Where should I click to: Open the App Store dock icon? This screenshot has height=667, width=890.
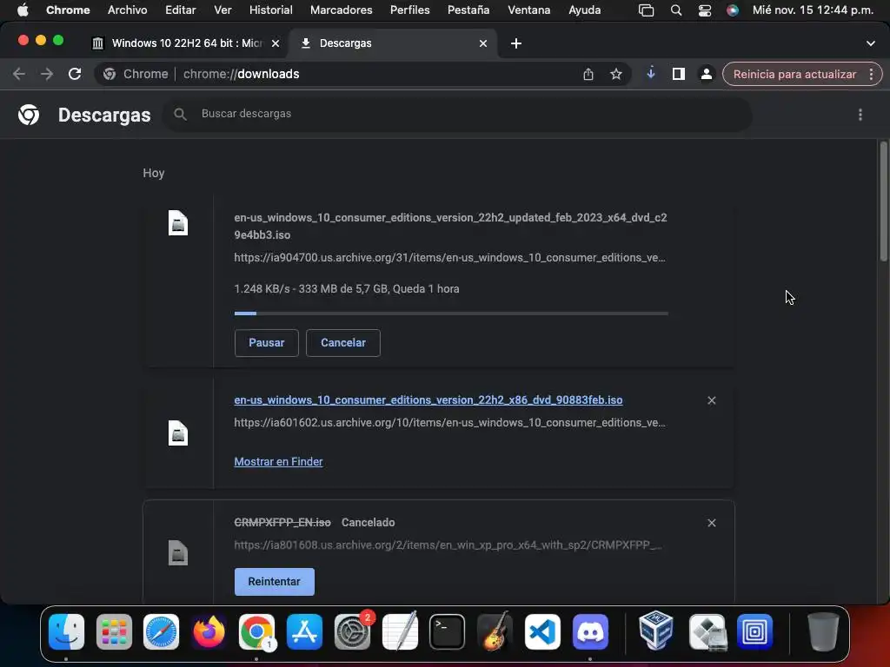click(x=305, y=632)
